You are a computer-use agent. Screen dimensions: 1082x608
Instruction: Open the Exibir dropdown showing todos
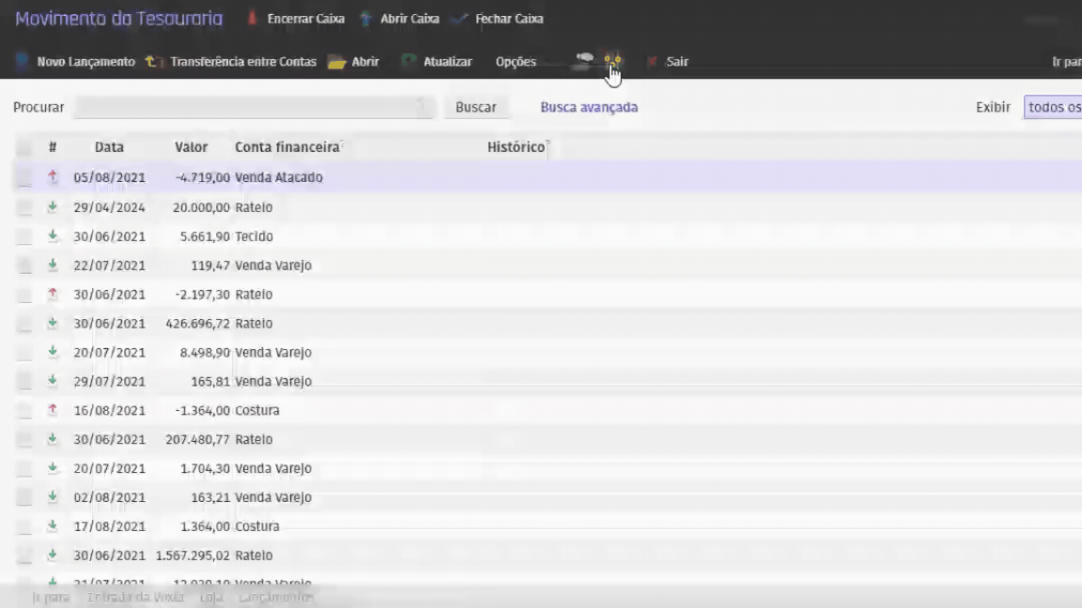click(1053, 107)
